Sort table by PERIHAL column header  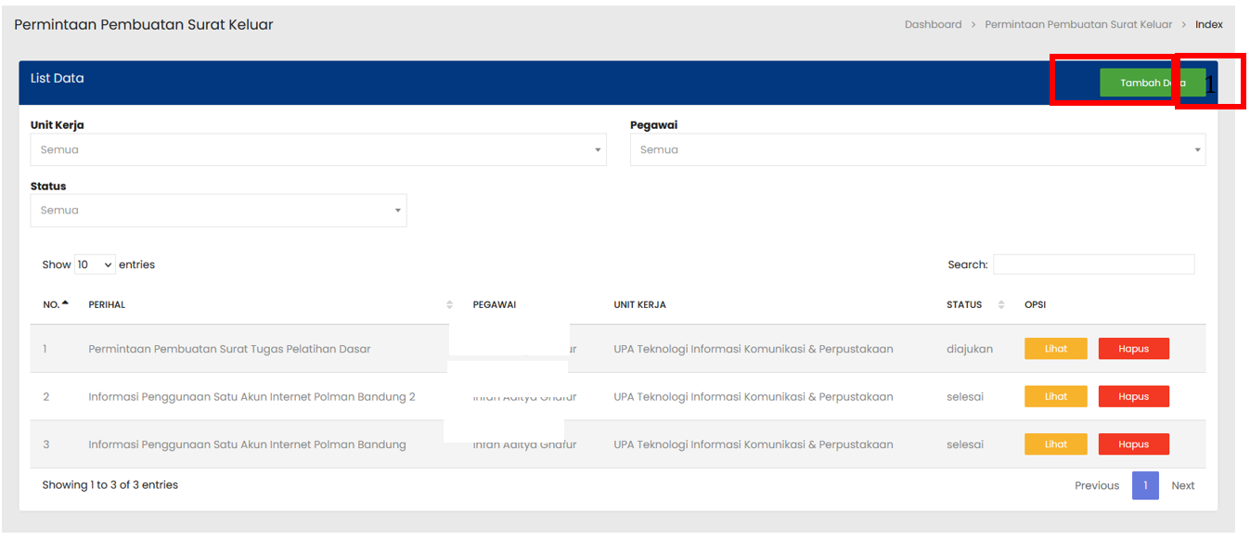(107, 304)
